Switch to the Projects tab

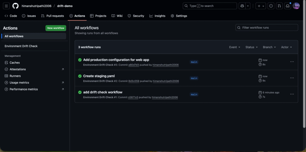98,16
